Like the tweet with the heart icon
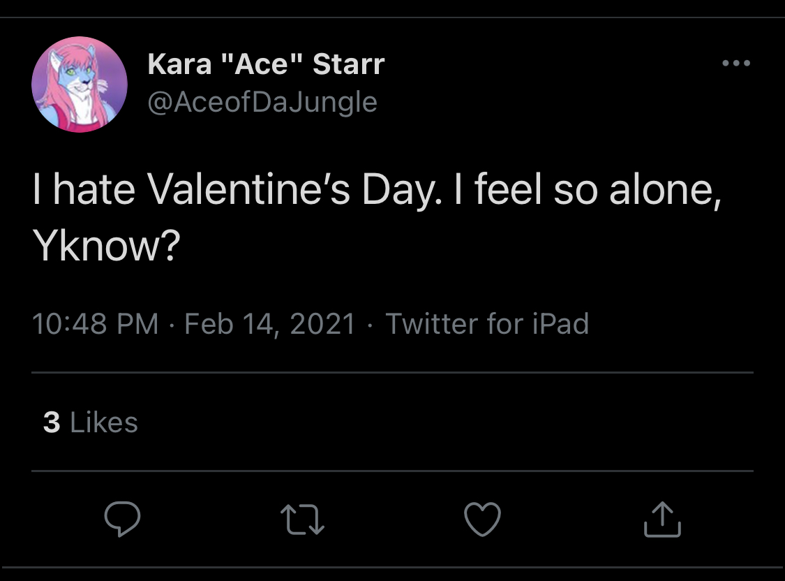This screenshot has width=785, height=581. tap(483, 520)
